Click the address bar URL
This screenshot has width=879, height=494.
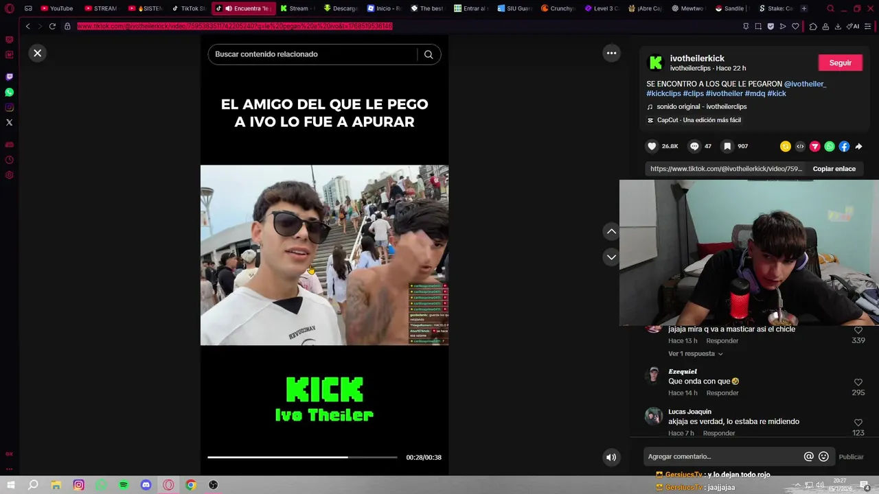(234, 26)
